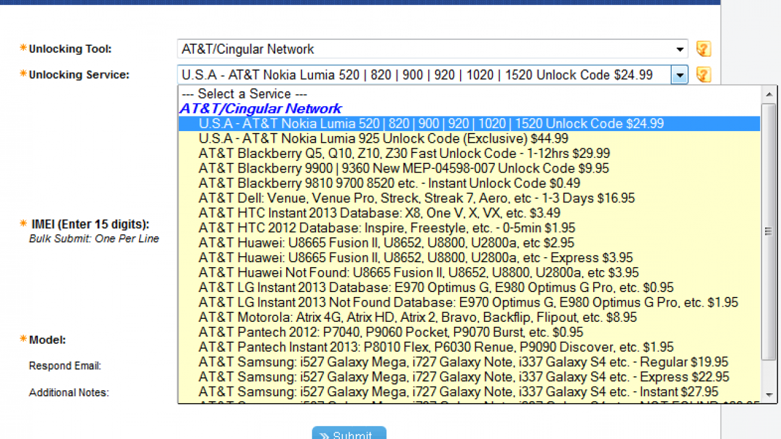Select Blackberry 9900 MEP-04598-007 $9.95 option

tap(469, 168)
